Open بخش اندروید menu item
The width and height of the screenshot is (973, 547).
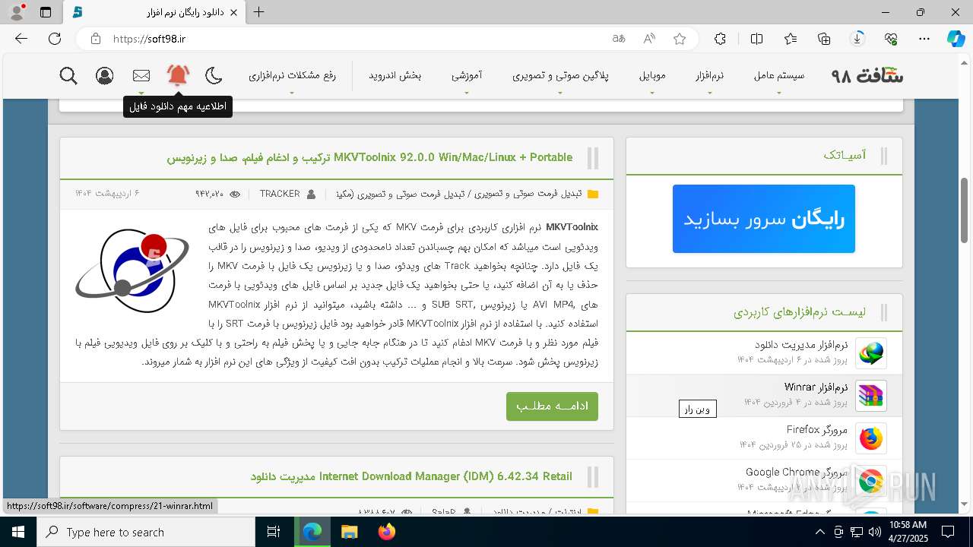(395, 75)
